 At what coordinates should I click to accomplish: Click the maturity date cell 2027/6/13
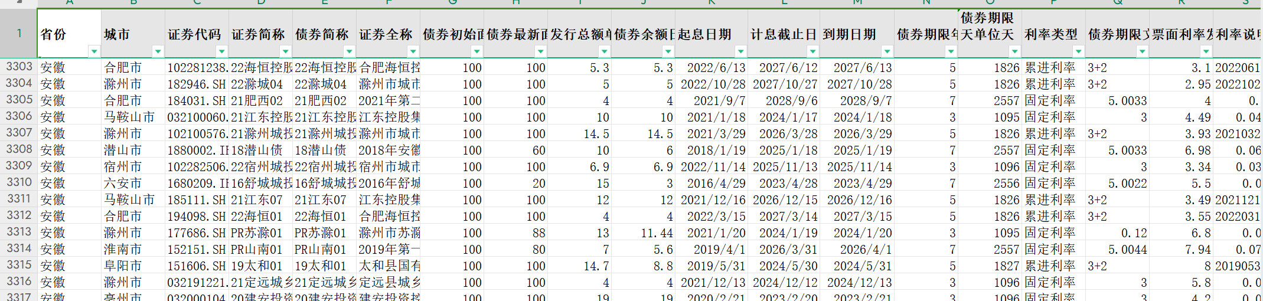click(857, 67)
